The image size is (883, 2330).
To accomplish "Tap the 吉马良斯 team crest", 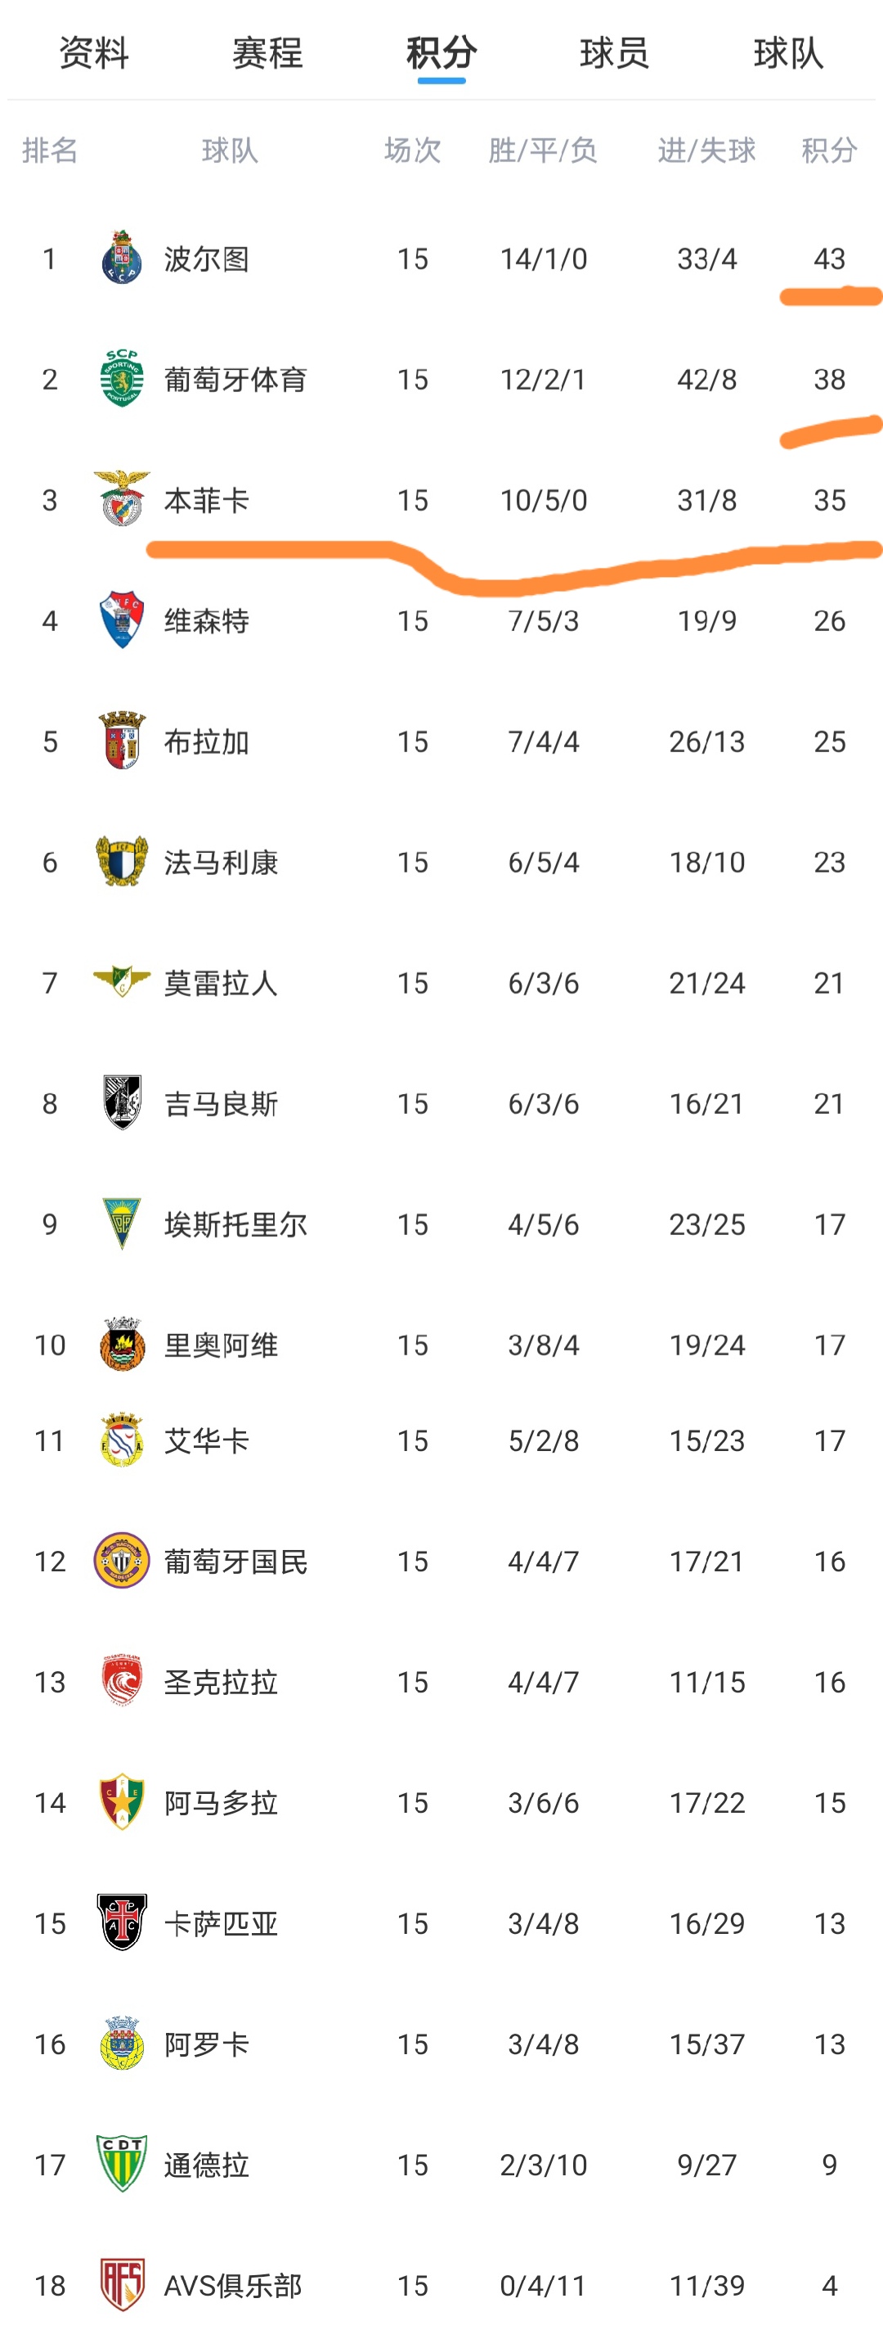I will pyautogui.click(x=121, y=1102).
